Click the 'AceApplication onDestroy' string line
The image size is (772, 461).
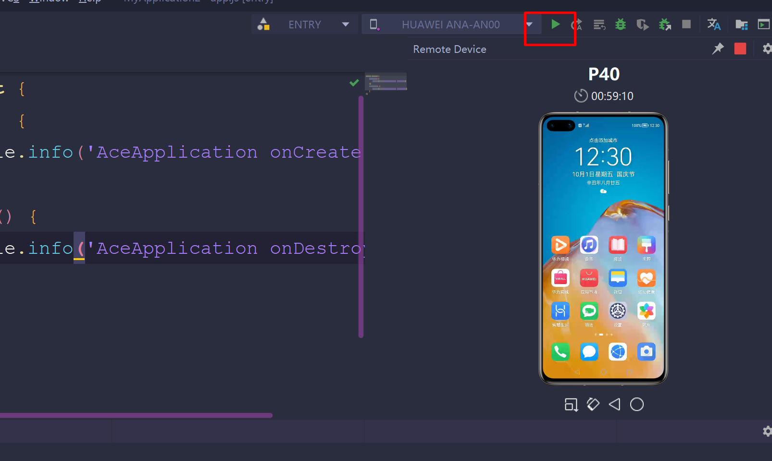pyautogui.click(x=226, y=249)
